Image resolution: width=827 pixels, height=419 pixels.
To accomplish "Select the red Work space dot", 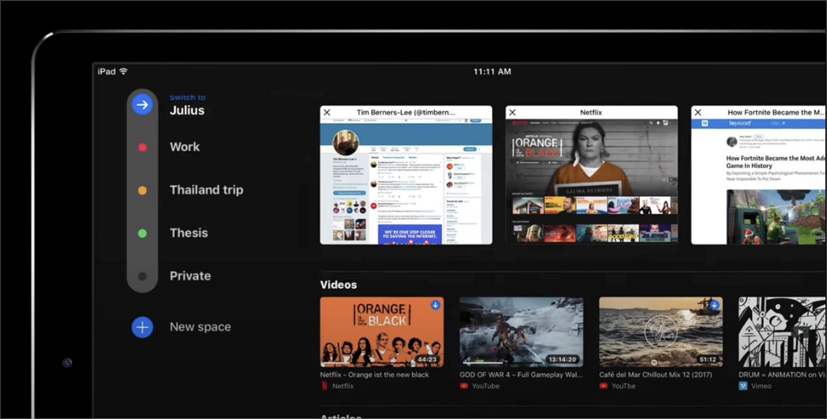I will [142, 147].
